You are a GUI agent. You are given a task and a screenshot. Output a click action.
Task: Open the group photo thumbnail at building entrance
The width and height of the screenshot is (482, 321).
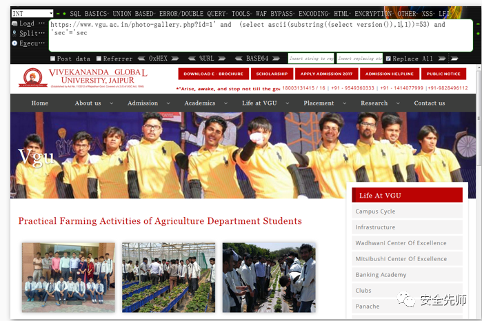(x=68, y=278)
